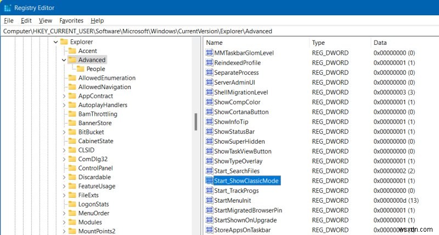Select the BamThrottling key
The image size is (439, 235).
click(x=98, y=114)
